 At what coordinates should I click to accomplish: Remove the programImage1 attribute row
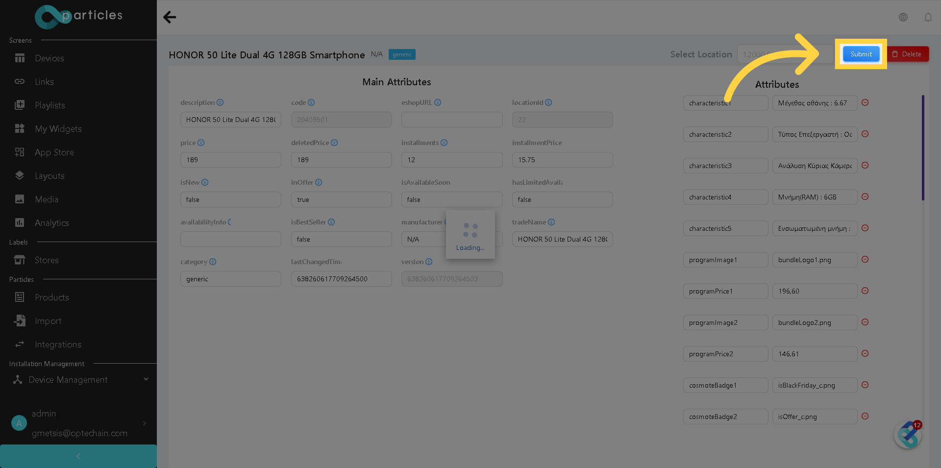pyautogui.click(x=865, y=259)
